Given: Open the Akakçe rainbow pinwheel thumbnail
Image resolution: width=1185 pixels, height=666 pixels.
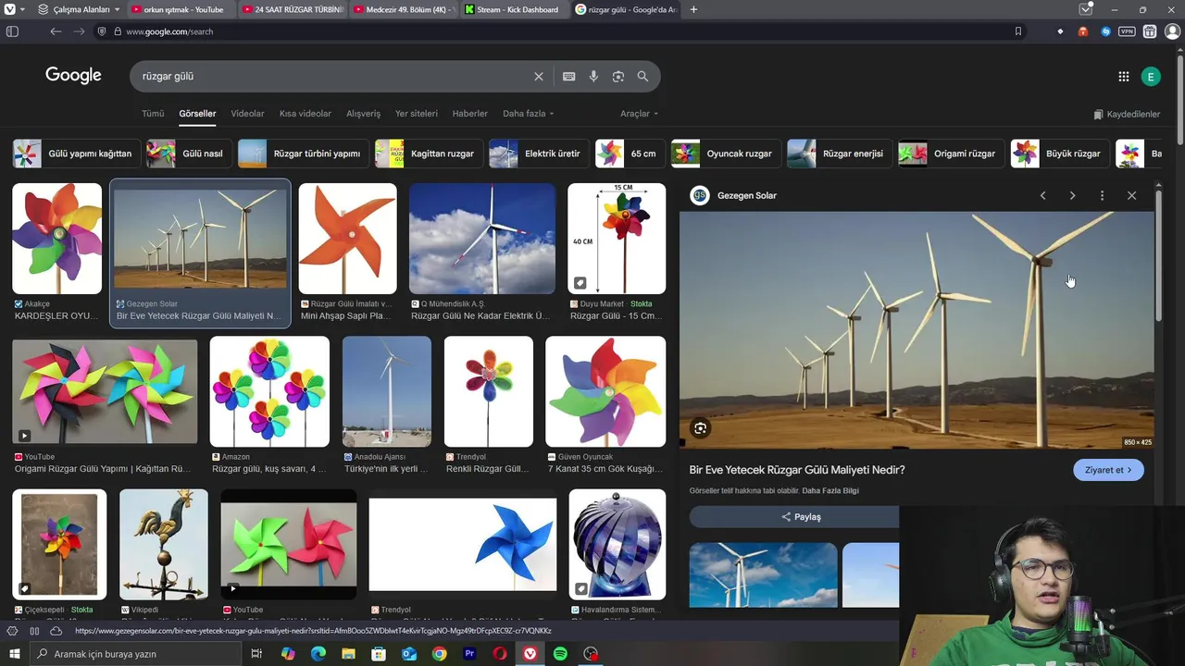Looking at the screenshot, I should coord(56,239).
